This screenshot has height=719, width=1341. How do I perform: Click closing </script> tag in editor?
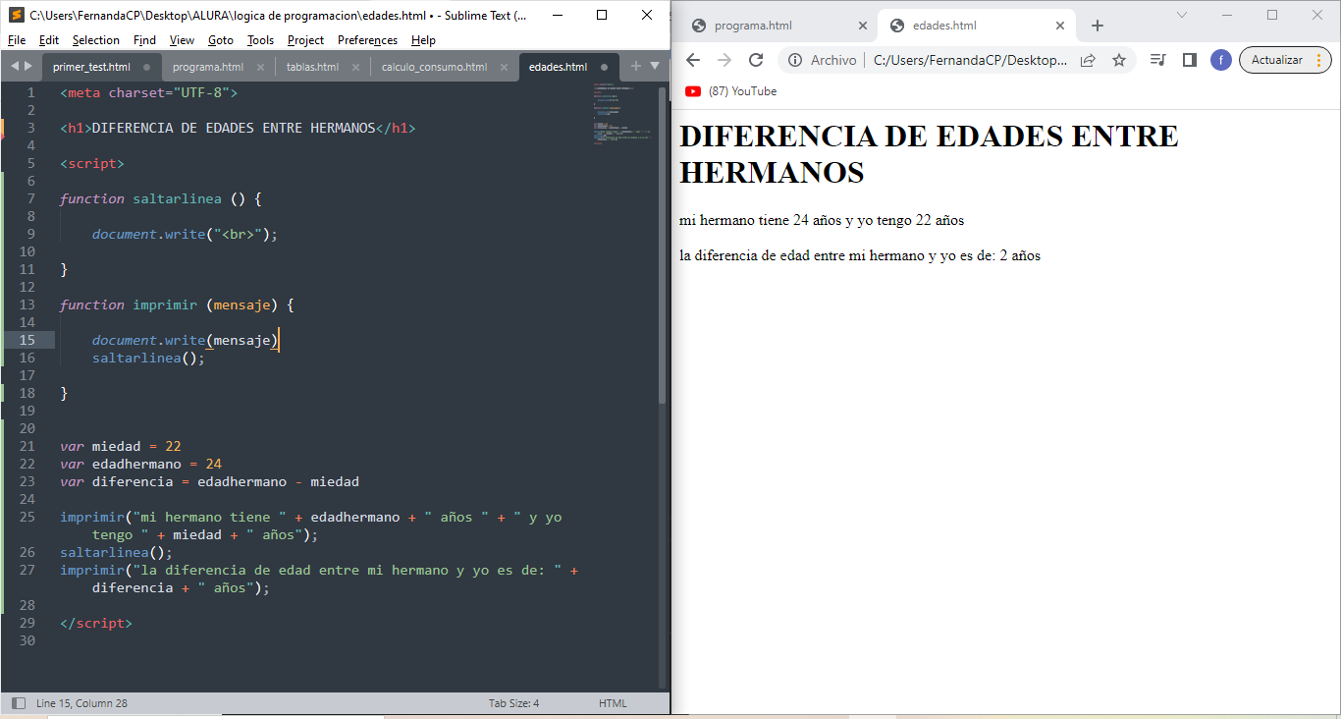point(95,623)
